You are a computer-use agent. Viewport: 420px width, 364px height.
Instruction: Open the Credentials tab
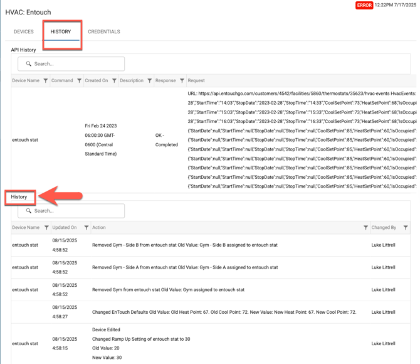pos(104,32)
